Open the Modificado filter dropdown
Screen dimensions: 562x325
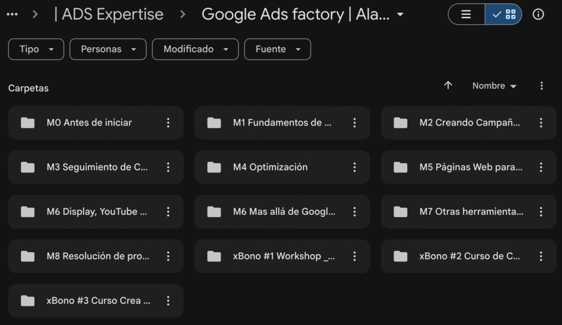[195, 49]
